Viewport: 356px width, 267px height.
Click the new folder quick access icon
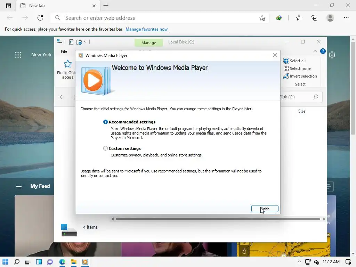[79, 42]
